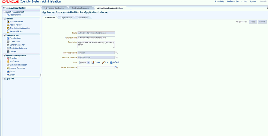Open the Lookups link text

point(13,52)
